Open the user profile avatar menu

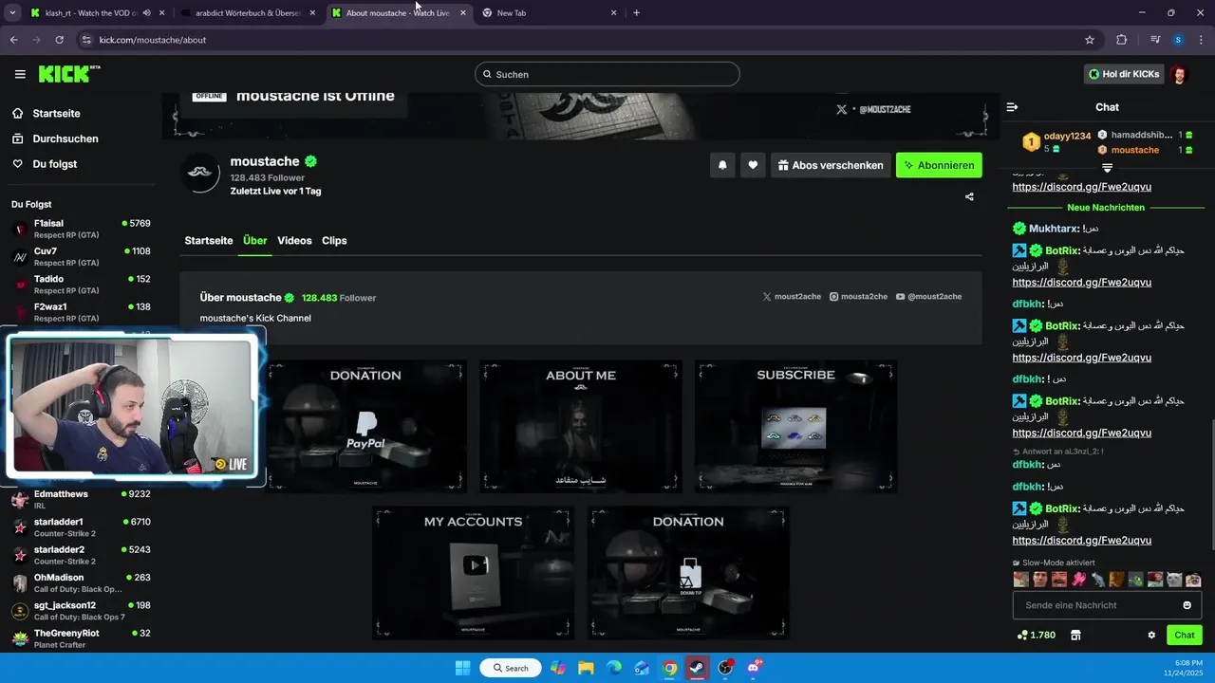(x=1179, y=74)
